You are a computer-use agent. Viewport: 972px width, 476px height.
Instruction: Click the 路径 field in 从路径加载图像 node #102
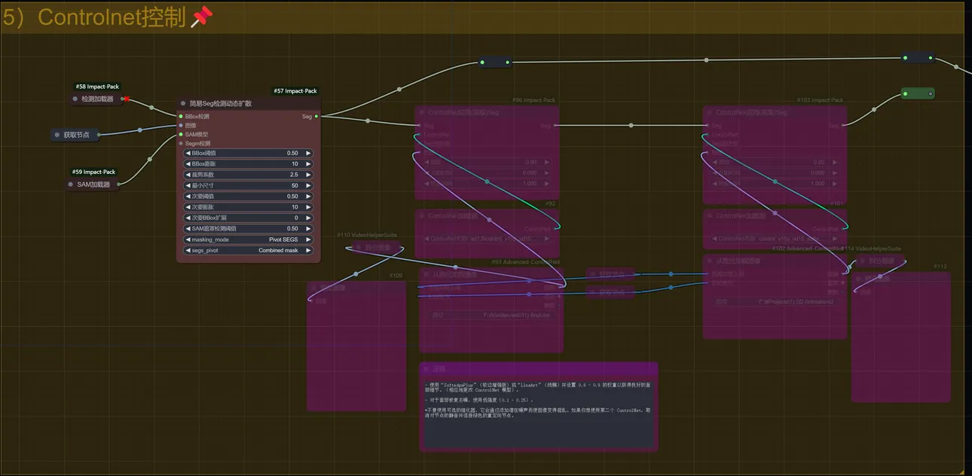point(775,301)
